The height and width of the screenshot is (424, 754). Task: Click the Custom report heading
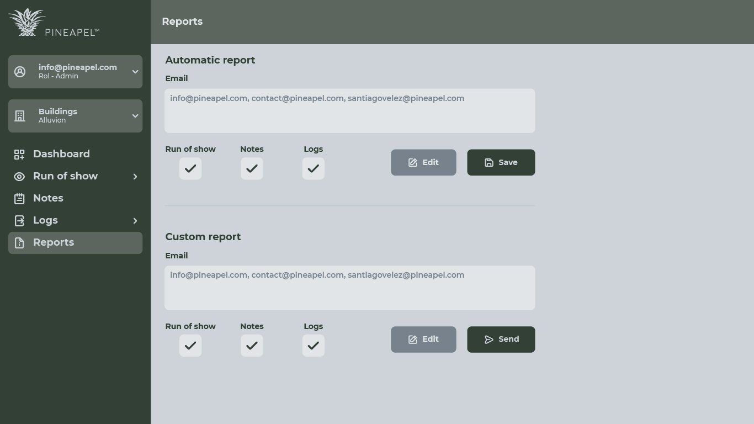tap(203, 237)
